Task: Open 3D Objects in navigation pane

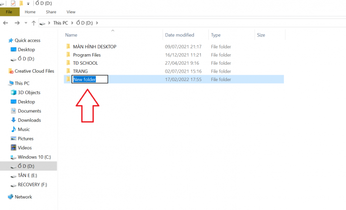Action: pyautogui.click(x=29, y=93)
